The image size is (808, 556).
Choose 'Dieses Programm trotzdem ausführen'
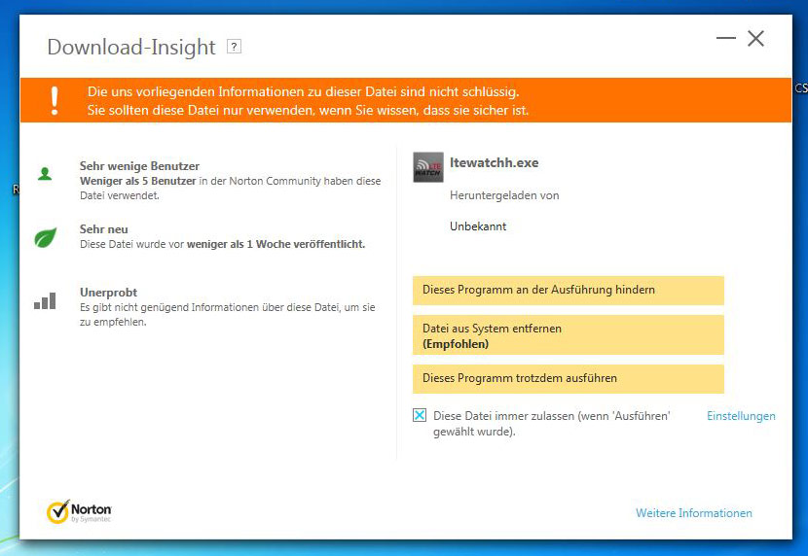tap(569, 378)
